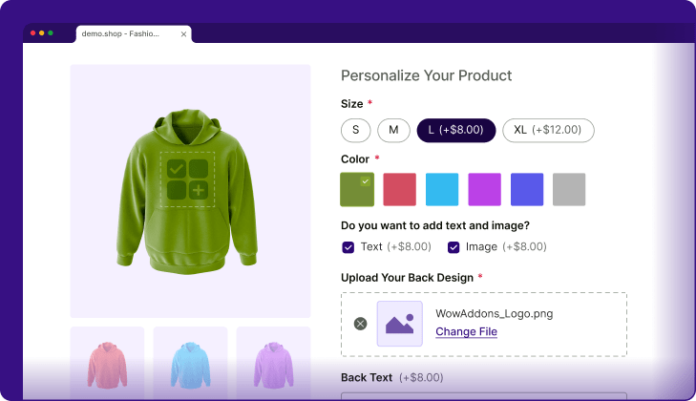
Task: Remove the uploaded WowAddons_Logo.png file
Action: point(361,324)
